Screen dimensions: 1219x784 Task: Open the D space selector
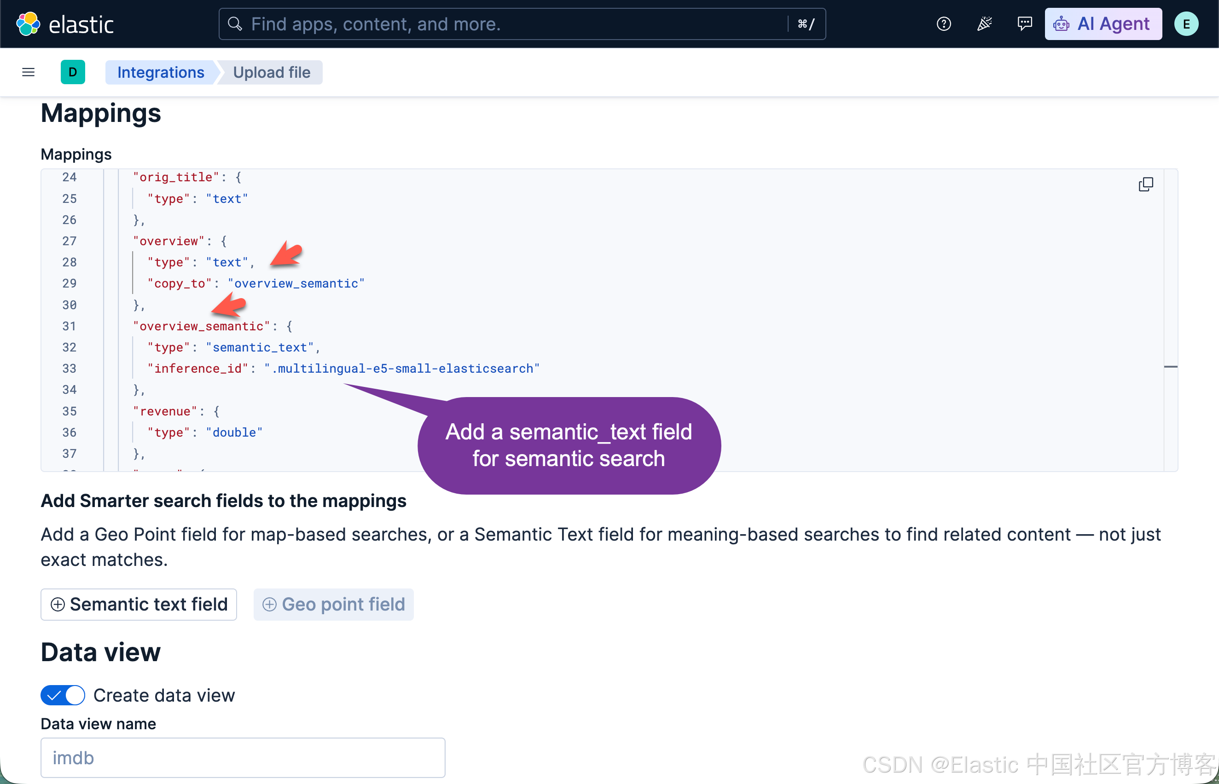73,72
